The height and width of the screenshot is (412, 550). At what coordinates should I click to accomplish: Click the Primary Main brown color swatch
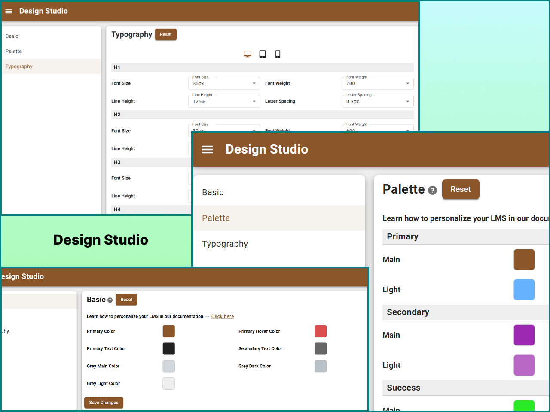pyautogui.click(x=524, y=260)
